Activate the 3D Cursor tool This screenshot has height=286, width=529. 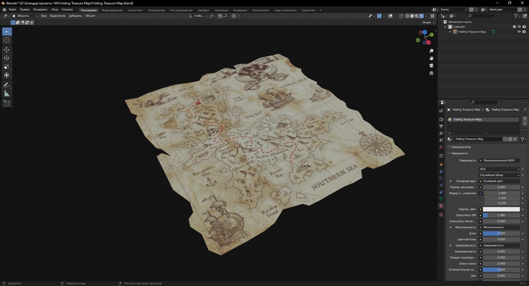click(x=7, y=40)
